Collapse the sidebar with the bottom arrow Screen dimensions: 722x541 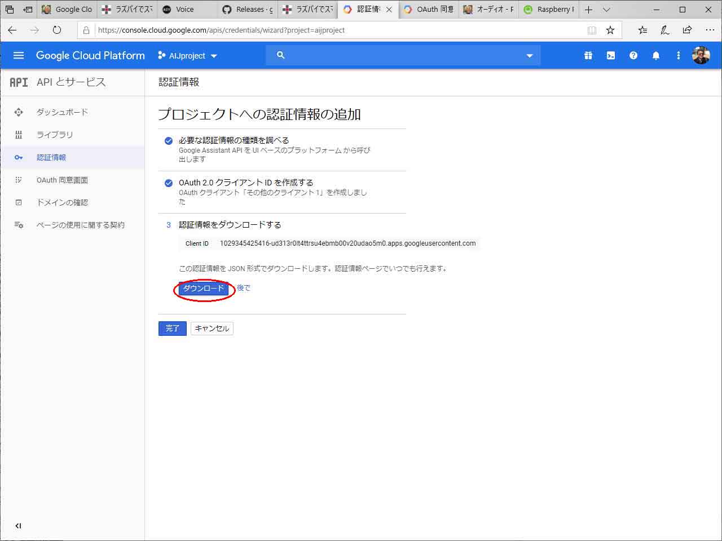18,526
